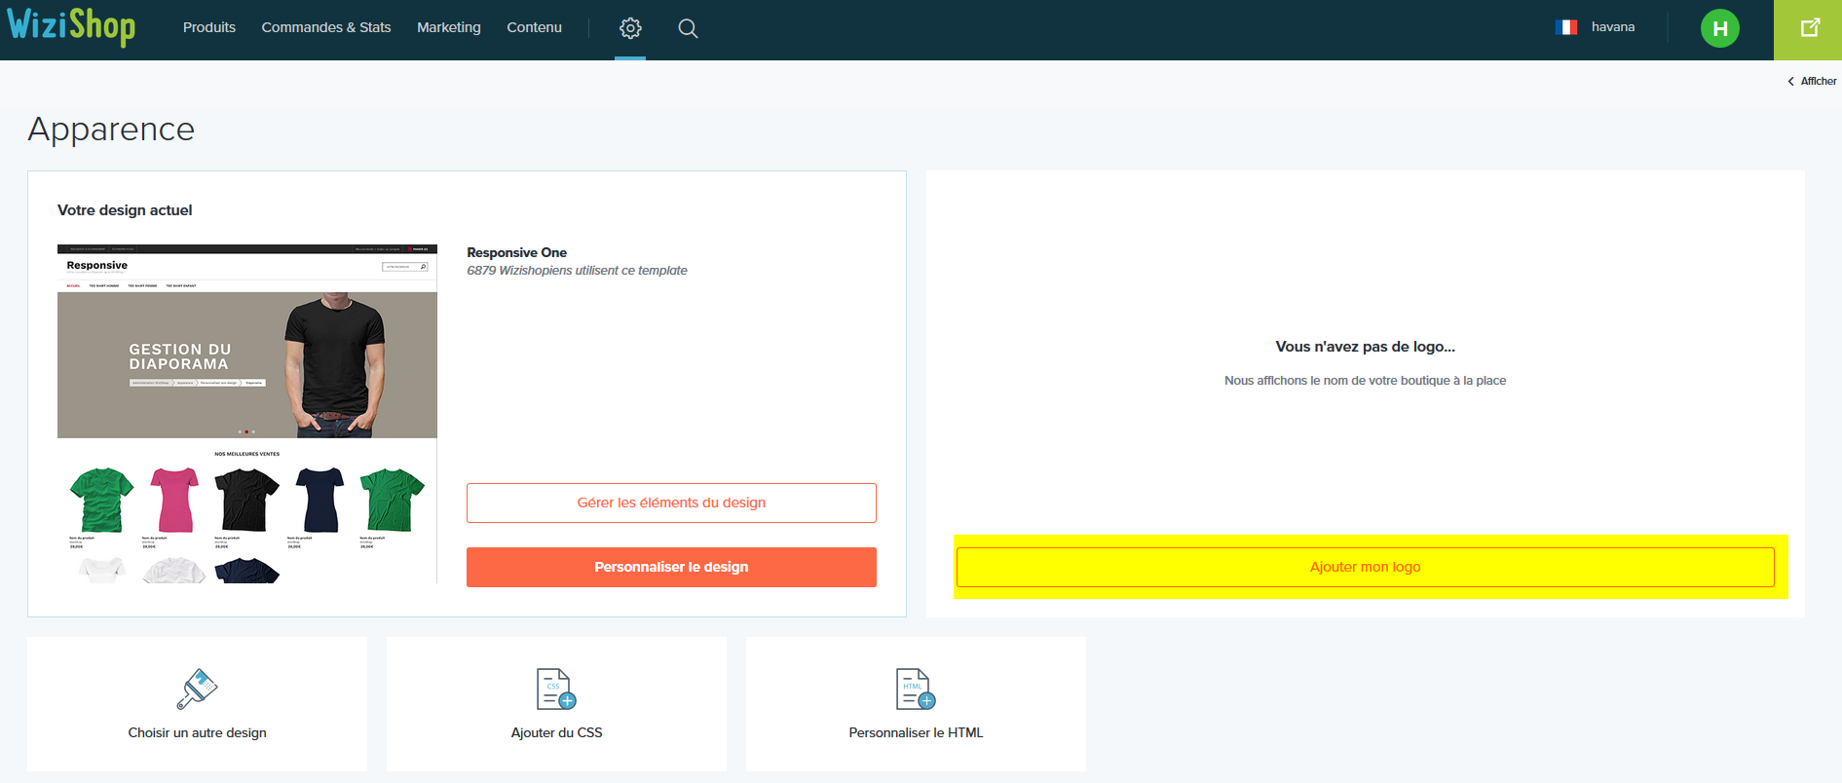Image resolution: width=1842 pixels, height=783 pixels.
Task: Click the HTML file plus icon
Action: (x=916, y=689)
